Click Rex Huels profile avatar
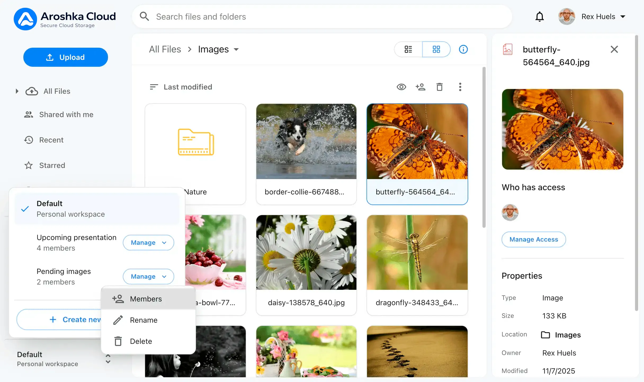The image size is (644, 382). (x=567, y=17)
